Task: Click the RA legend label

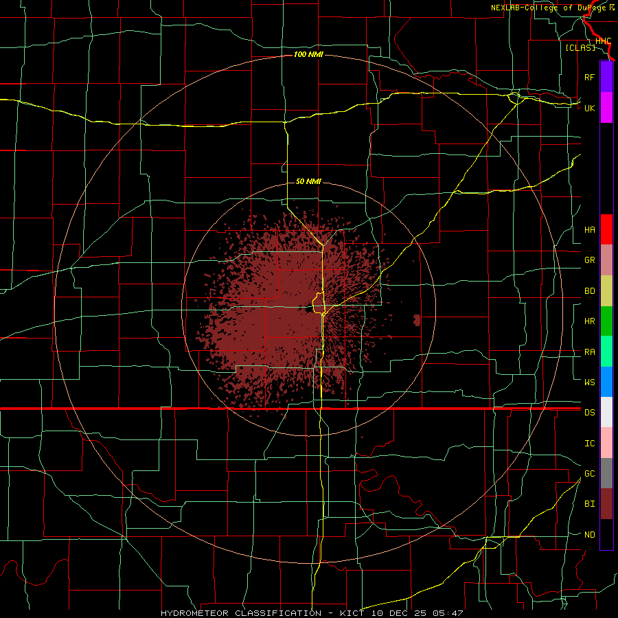Action: tap(589, 352)
